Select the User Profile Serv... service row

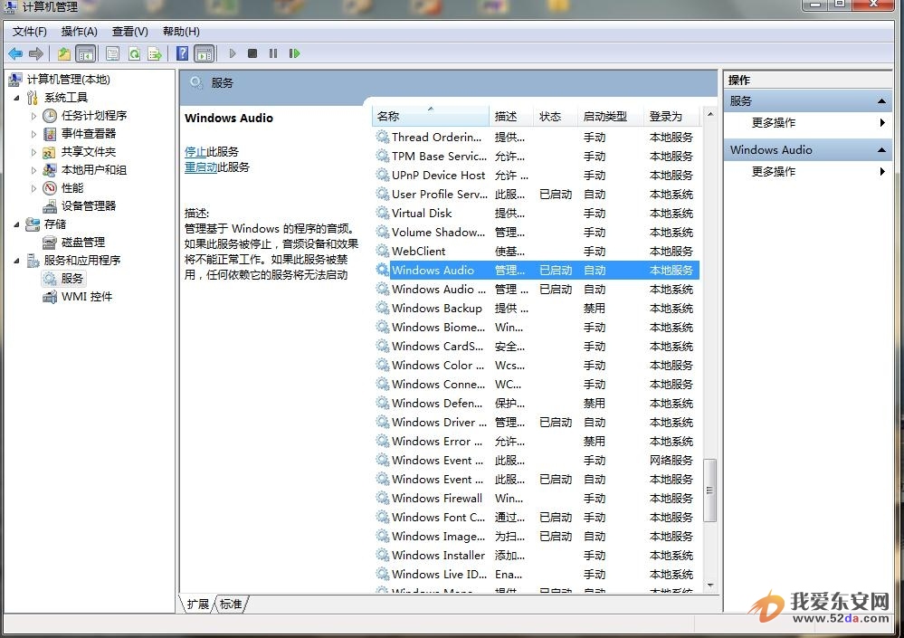point(537,195)
